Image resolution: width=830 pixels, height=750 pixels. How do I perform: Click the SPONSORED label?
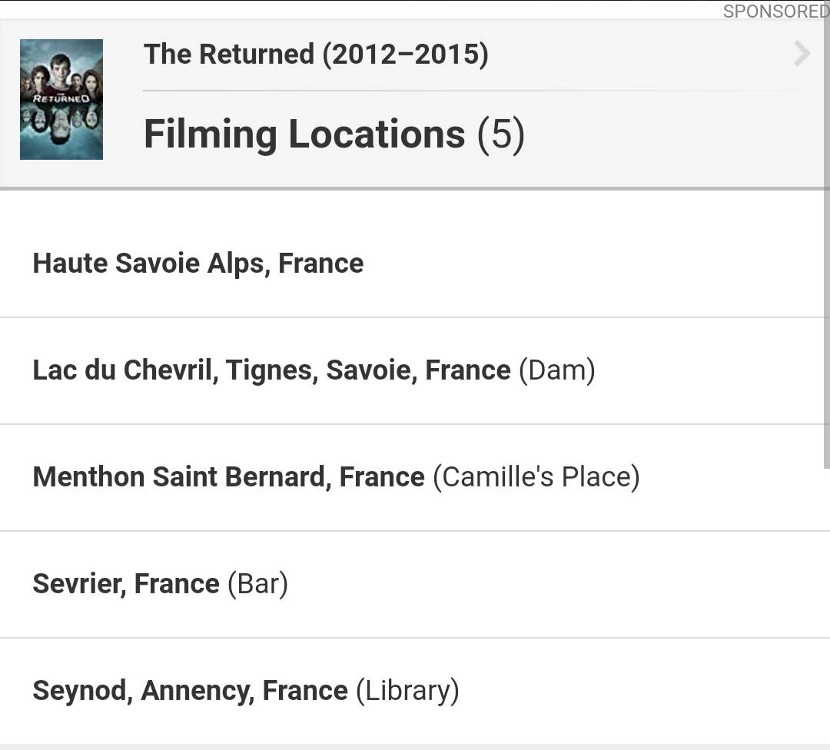775,11
